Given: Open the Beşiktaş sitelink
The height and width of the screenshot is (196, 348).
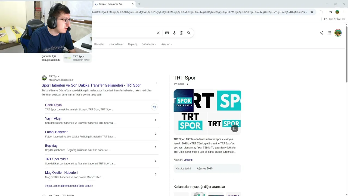Looking at the screenshot, I should point(51,146).
